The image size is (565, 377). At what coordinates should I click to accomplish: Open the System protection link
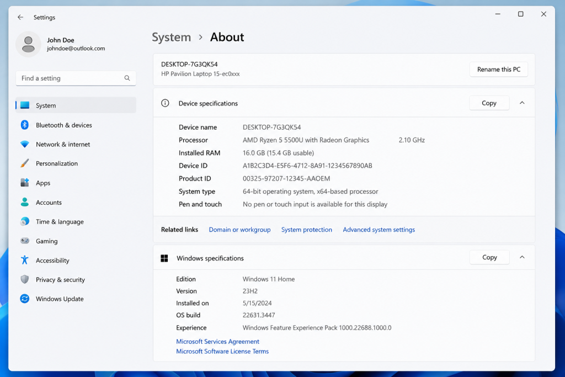click(307, 230)
